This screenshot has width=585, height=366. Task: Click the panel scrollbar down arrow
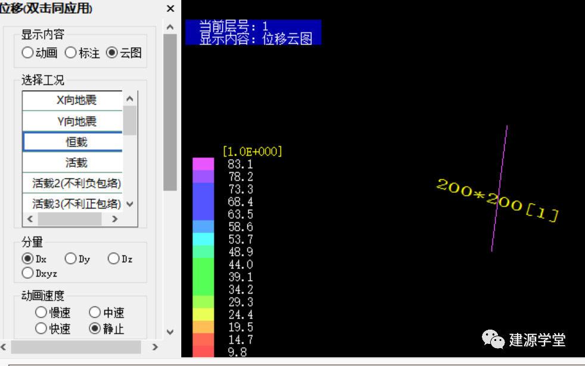[170, 332]
